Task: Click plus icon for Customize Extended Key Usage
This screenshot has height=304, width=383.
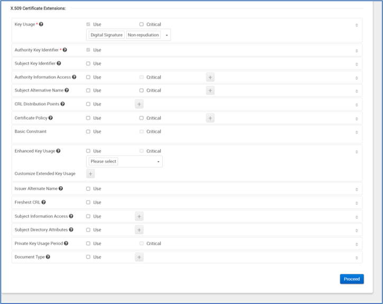Action: 90,173
